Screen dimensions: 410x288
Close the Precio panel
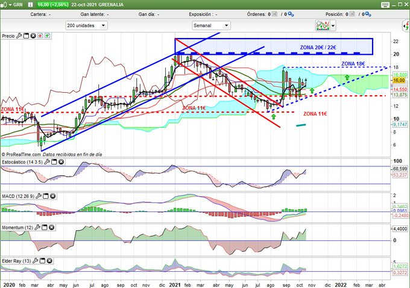click(33, 36)
